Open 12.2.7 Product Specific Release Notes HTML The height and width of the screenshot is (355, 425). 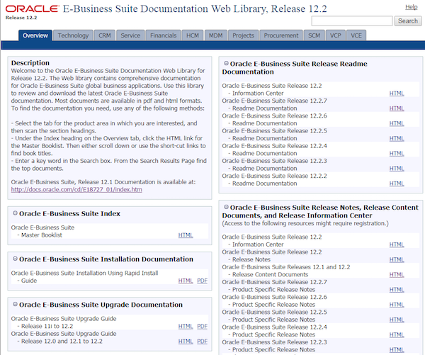coord(397,290)
